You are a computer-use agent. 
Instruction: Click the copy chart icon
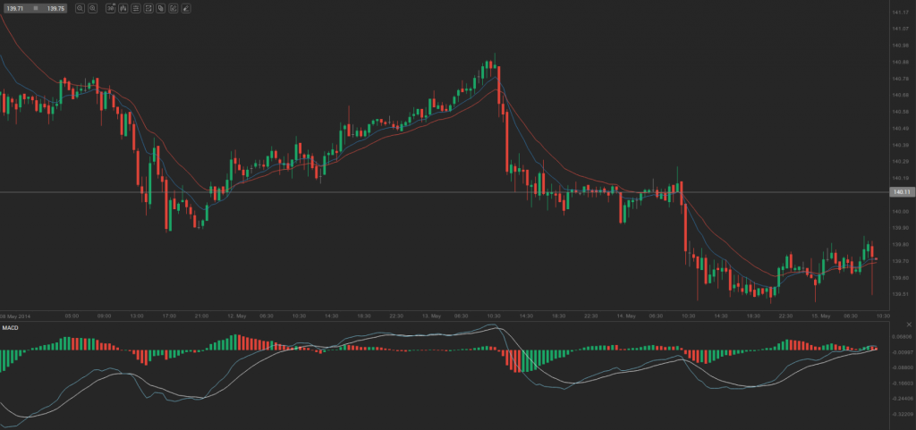point(161,9)
